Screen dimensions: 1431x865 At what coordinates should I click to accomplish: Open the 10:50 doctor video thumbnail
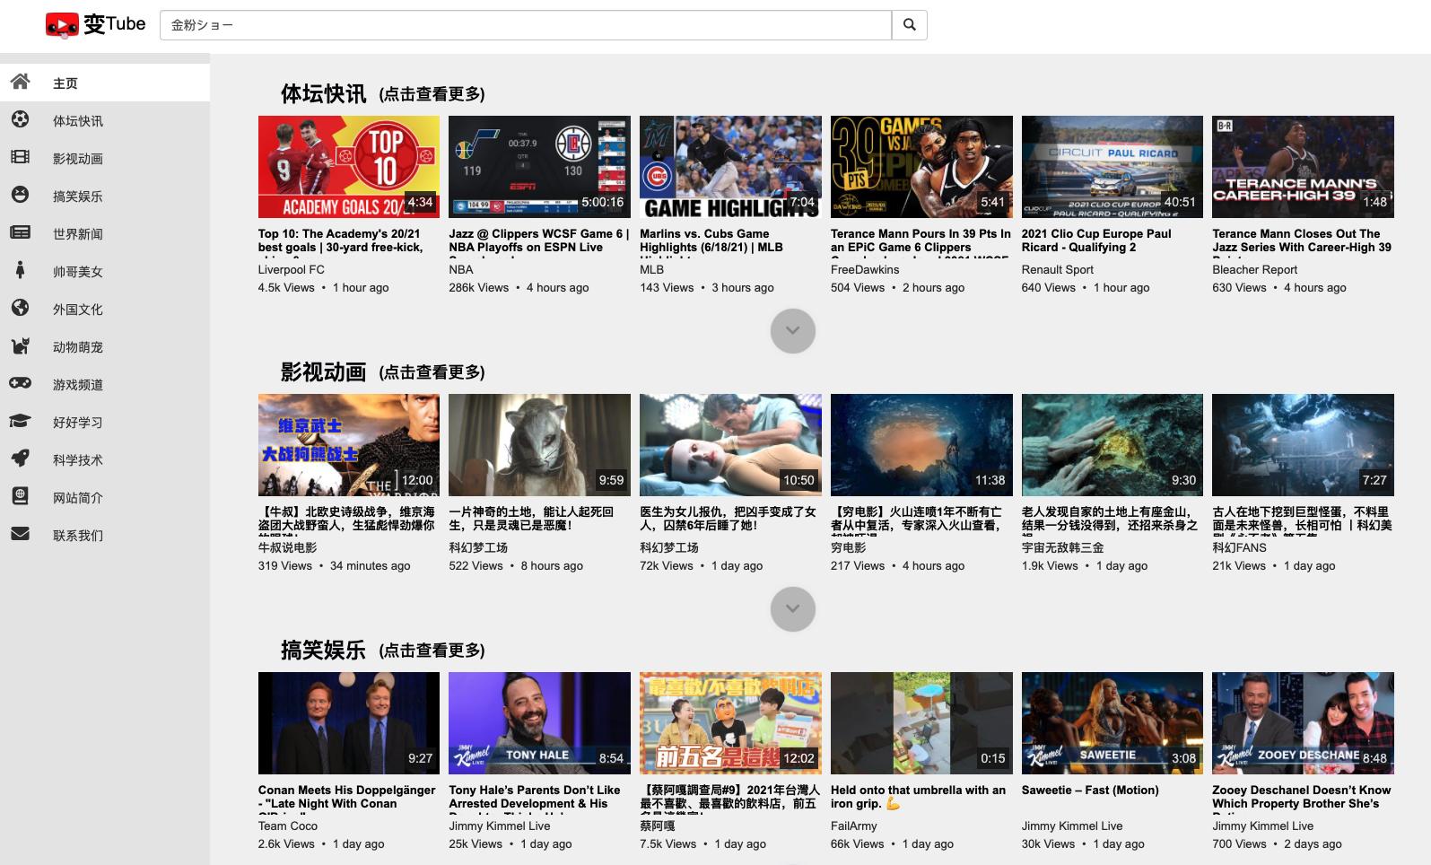(730, 445)
